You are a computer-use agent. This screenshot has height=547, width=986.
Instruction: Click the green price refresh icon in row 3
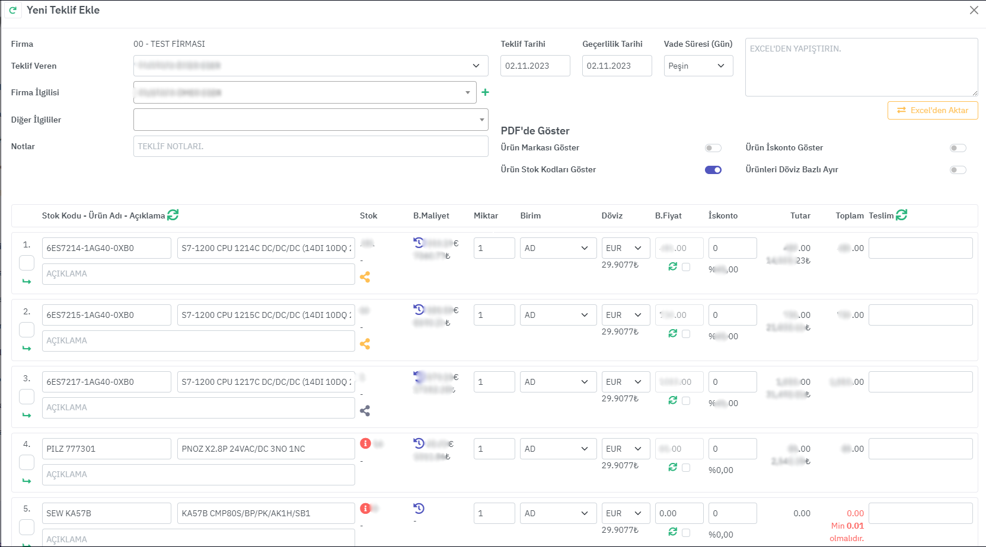(x=672, y=400)
